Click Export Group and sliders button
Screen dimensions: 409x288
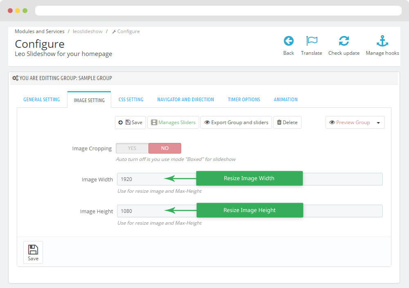236,123
